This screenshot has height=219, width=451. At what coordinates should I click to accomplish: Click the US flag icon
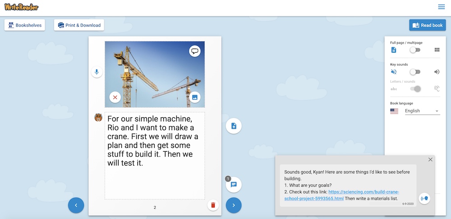click(x=394, y=111)
